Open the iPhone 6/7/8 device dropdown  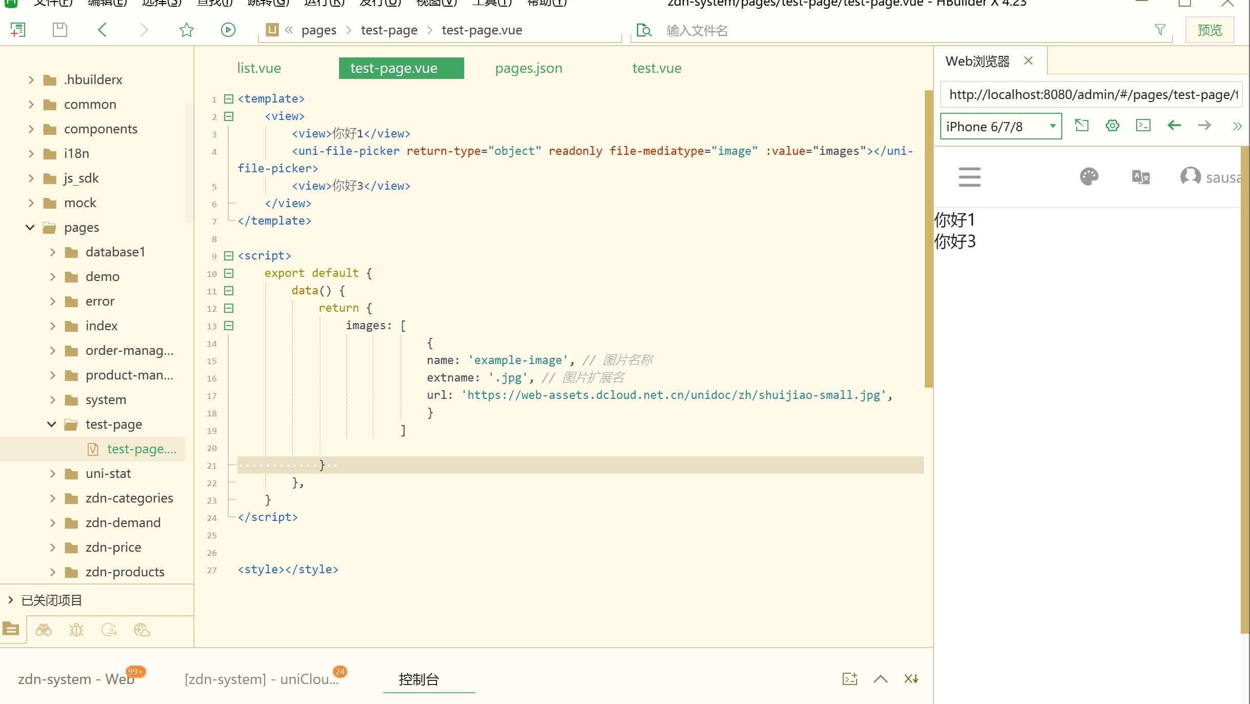1000,126
